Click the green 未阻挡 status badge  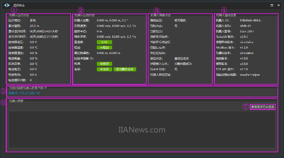coord(104,48)
